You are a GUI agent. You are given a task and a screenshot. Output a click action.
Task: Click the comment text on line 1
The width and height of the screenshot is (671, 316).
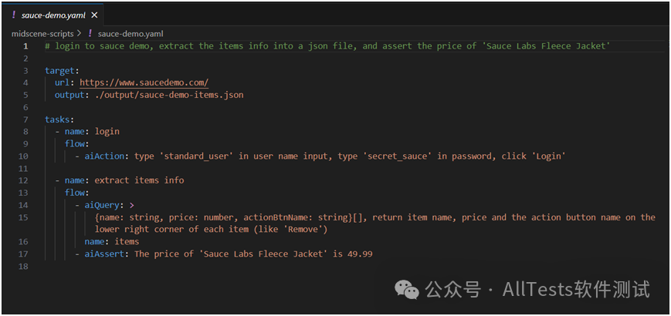[327, 46]
